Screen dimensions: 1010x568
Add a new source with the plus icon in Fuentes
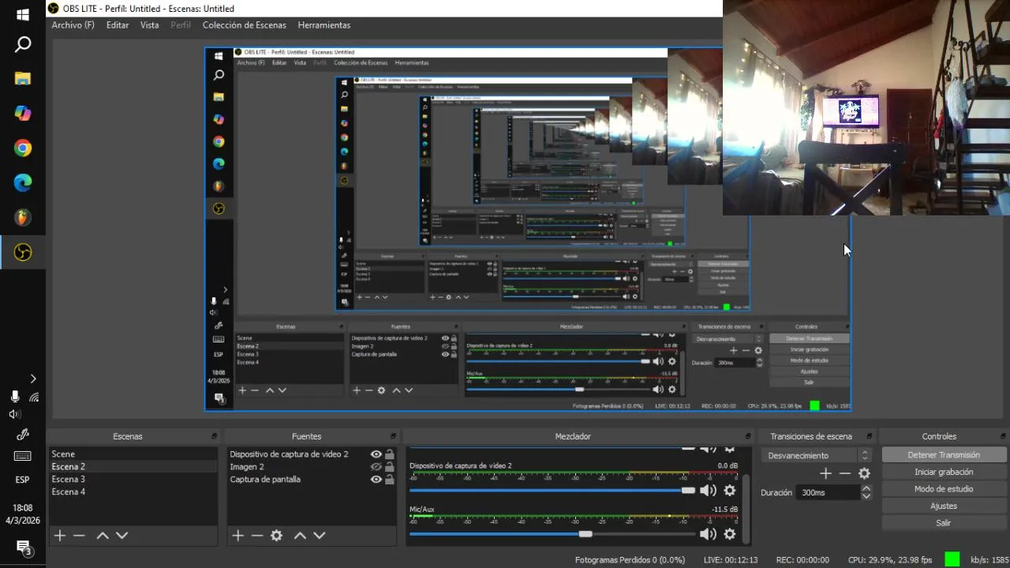tap(238, 536)
